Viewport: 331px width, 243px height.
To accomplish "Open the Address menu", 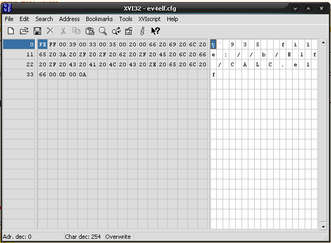I will [x=69, y=19].
